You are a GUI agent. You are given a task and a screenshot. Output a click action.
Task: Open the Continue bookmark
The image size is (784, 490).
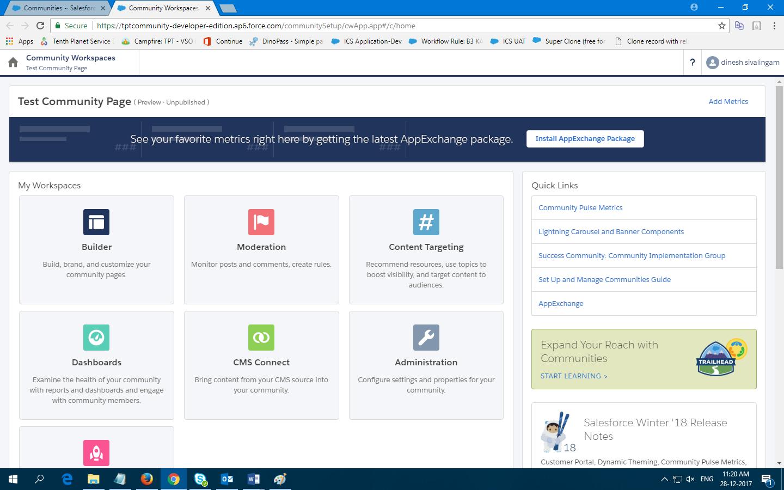coord(223,41)
